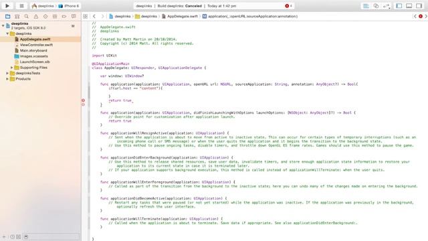This screenshot has height=241, width=428.
Task: Switch to the Standard editor
Action: tap(366, 6)
